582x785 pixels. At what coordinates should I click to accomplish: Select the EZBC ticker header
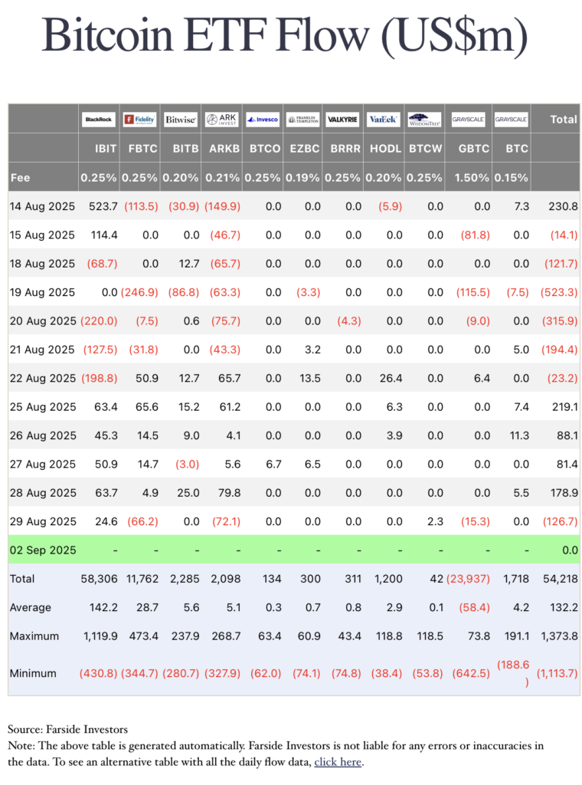[x=304, y=149]
